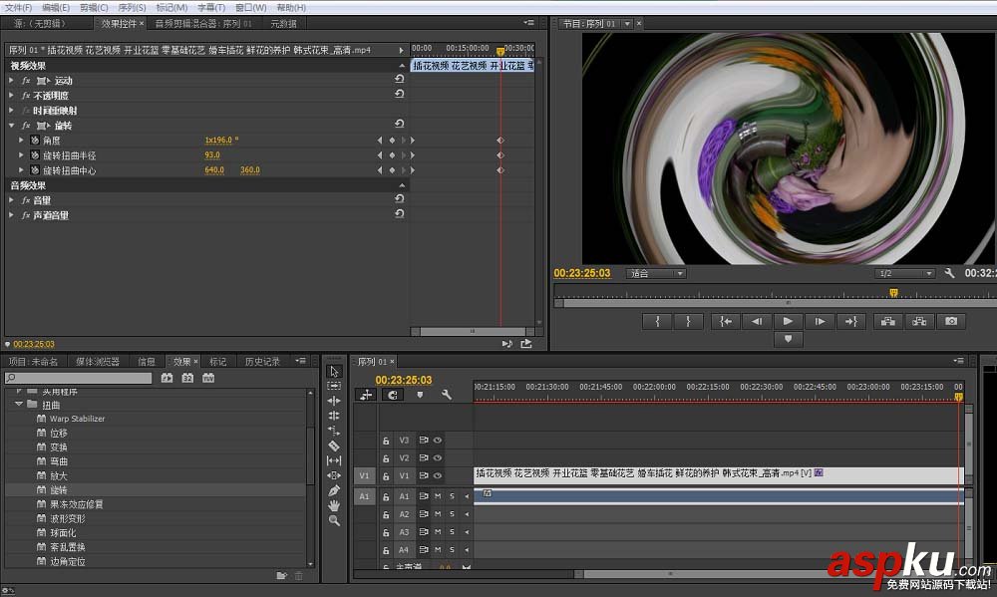Reset the 旋转 effect parameters
The image size is (997, 597).
tap(399, 126)
